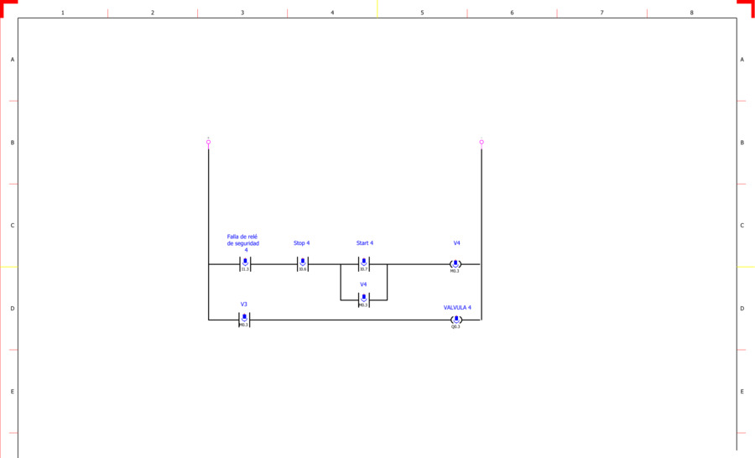Screen dimensions: 755x458
Task: Click the magenta terminal atop the left rail
Action: tap(209, 142)
